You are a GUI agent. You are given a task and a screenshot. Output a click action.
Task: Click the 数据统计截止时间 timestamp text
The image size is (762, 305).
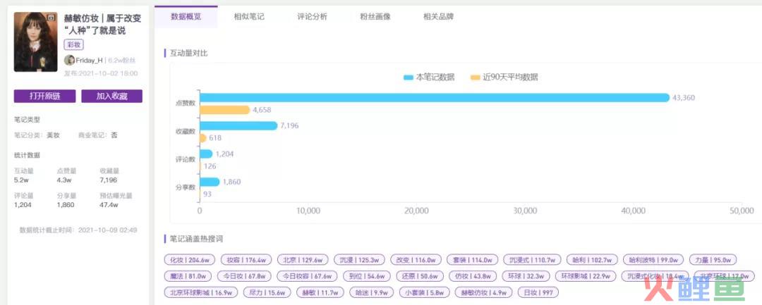[x=78, y=230]
